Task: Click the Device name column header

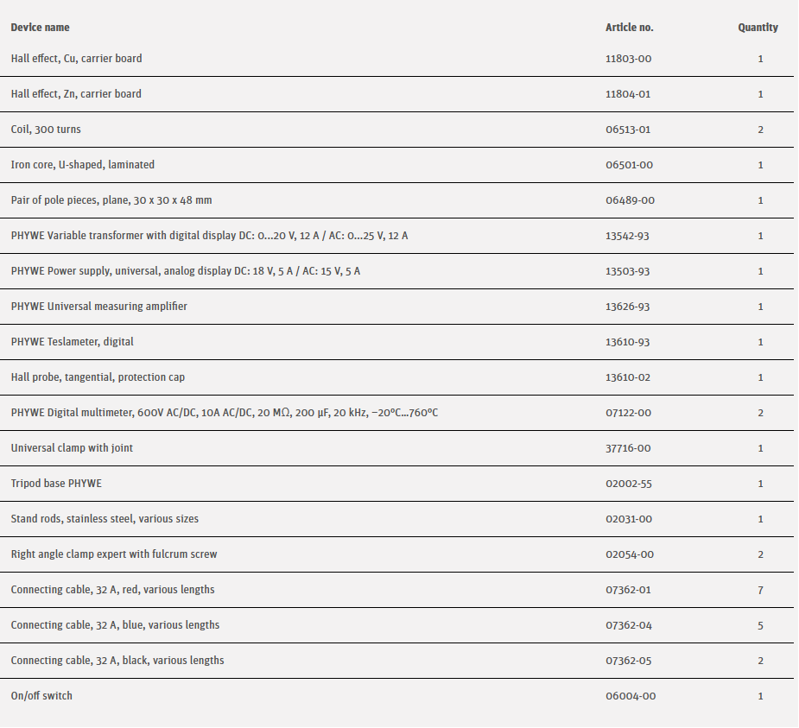Action: pyautogui.click(x=40, y=28)
